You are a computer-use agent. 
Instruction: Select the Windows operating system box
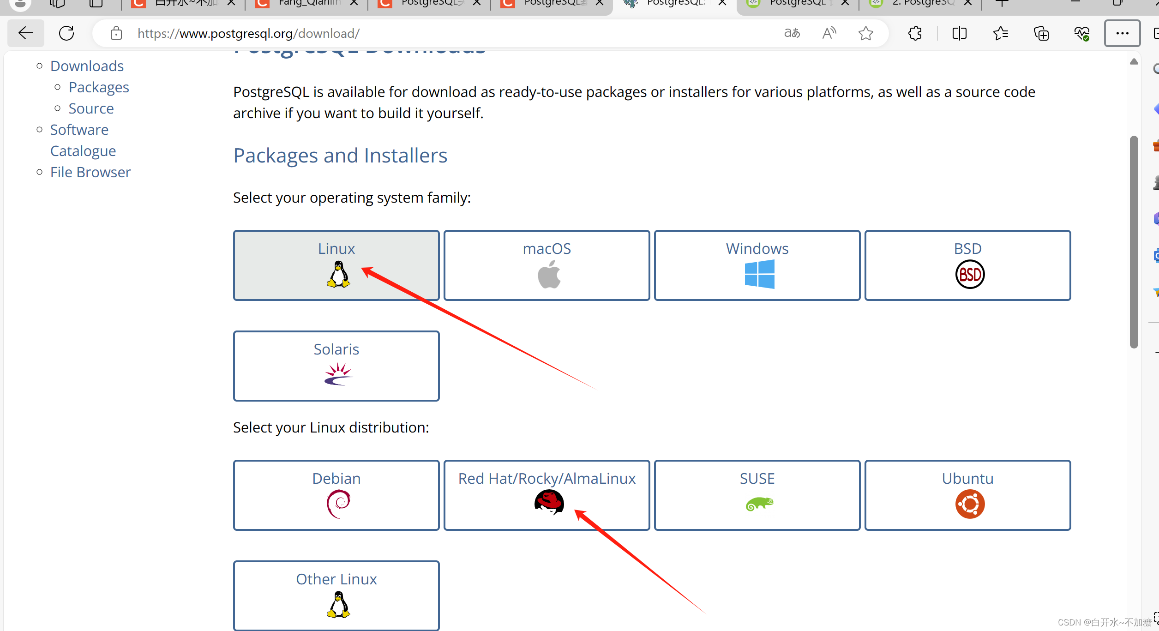coord(757,265)
